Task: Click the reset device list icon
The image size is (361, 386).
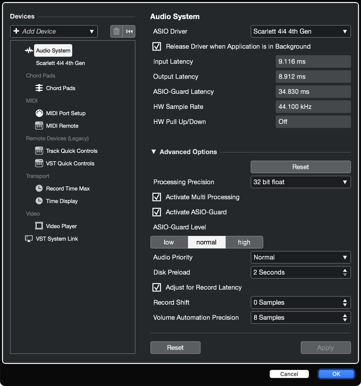Action: point(129,31)
